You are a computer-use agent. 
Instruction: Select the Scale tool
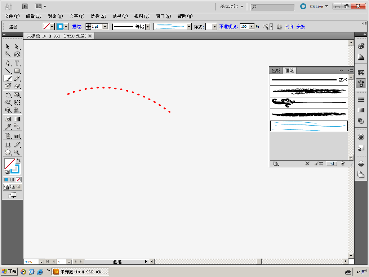(17, 95)
